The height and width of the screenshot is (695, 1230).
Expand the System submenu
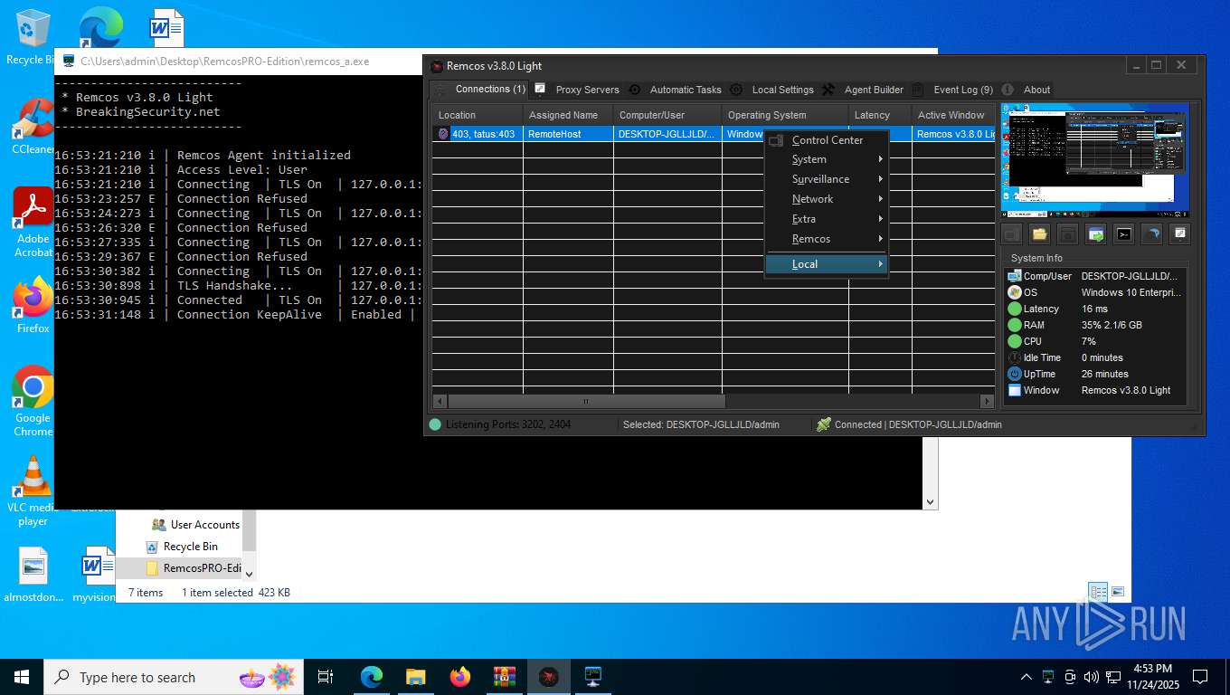(x=827, y=159)
